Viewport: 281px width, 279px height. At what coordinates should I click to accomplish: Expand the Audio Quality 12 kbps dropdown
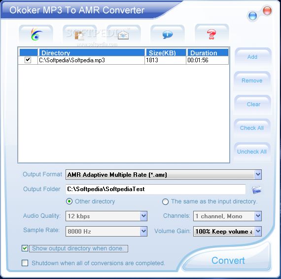click(x=106, y=216)
